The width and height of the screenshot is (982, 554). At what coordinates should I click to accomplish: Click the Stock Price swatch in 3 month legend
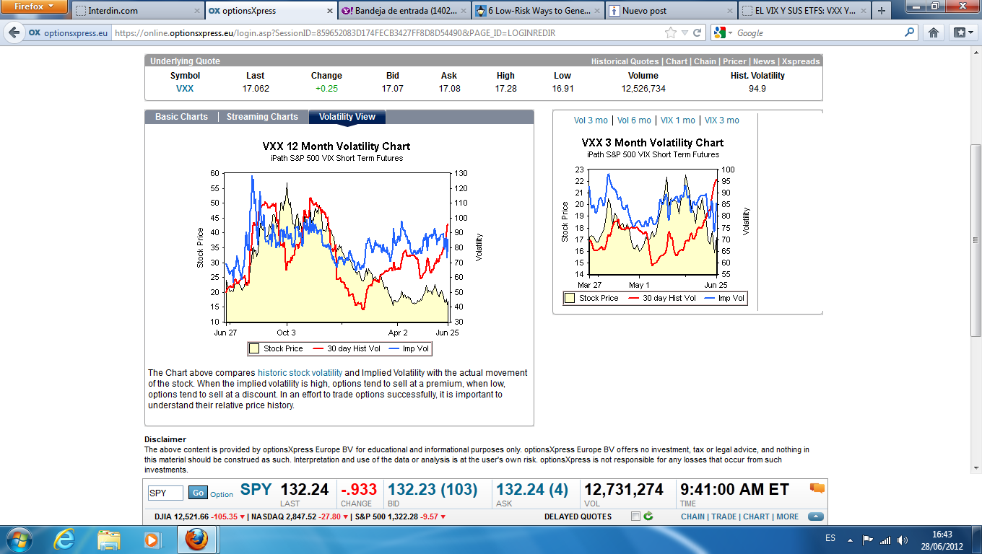pyautogui.click(x=570, y=298)
